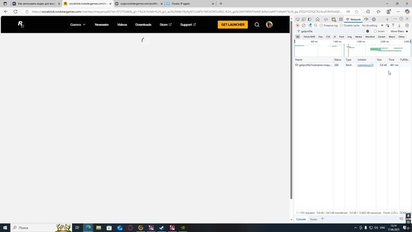Open Windows Start menu
The image size is (412, 232).
[x=5, y=227]
